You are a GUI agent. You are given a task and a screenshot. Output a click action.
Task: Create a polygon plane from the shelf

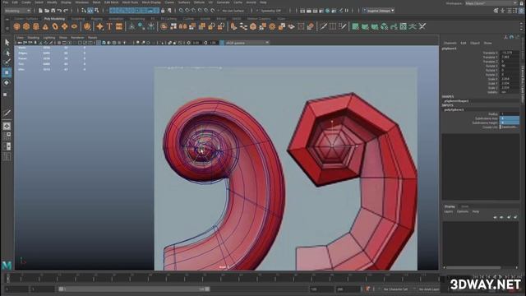coord(64,26)
